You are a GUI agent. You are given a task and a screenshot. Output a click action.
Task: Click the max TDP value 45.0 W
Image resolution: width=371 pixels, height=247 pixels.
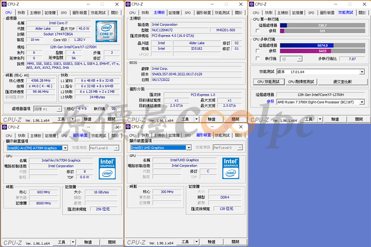84,29
